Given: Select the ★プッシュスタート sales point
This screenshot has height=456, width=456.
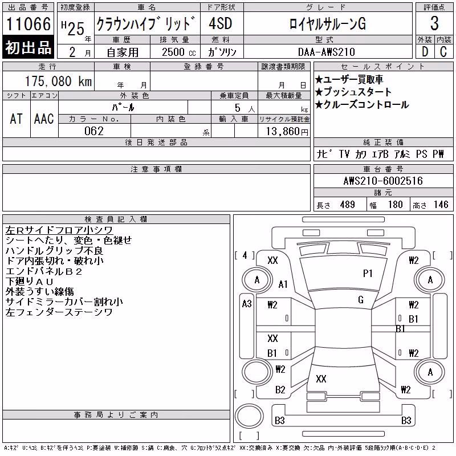Looking at the screenshot, I should click(353, 92).
